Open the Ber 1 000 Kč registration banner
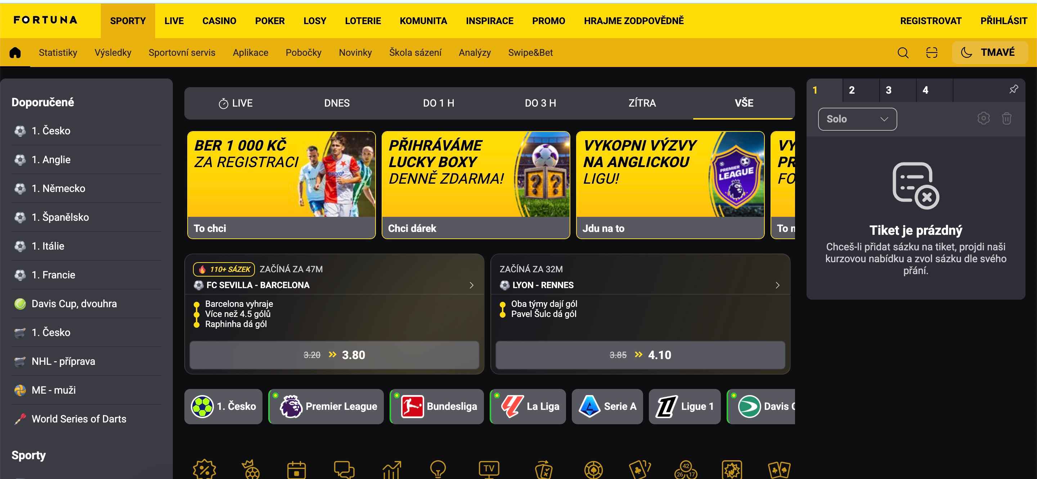1037x479 pixels. click(281, 185)
